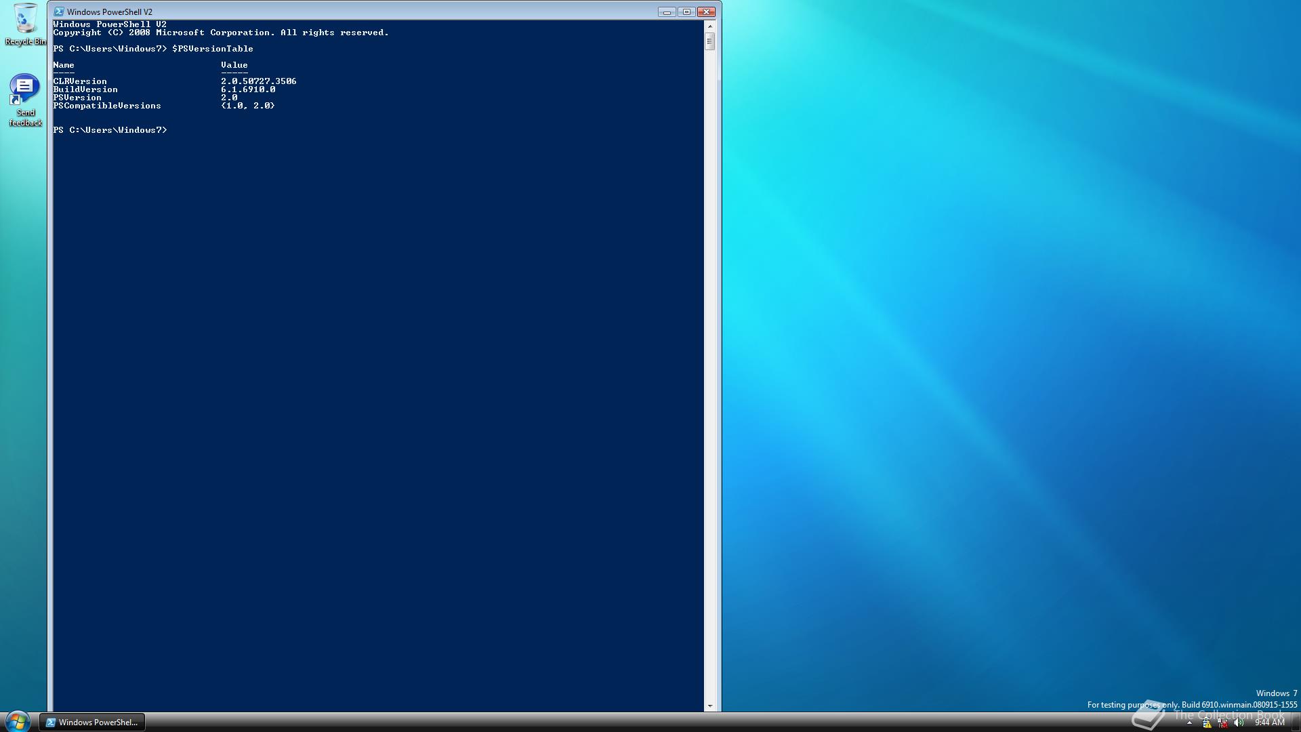Viewport: 1301px width, 732px height.
Task: Minimize the Windows PowerShell V2 window
Action: 667,12
